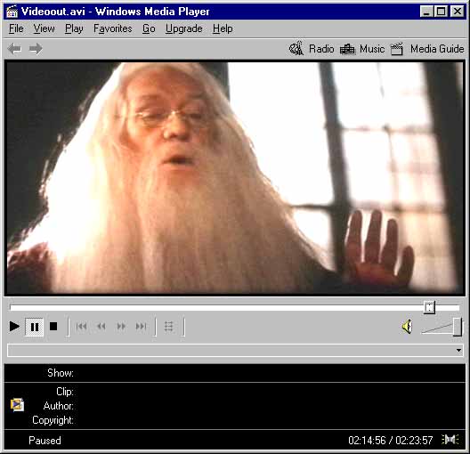Click the volume slider handle

tap(458, 328)
